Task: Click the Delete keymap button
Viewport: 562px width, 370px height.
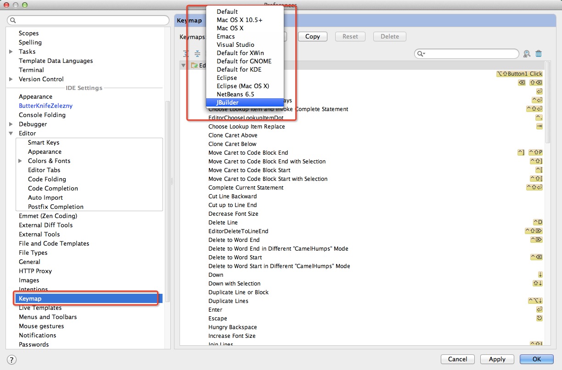Action: (x=390, y=36)
